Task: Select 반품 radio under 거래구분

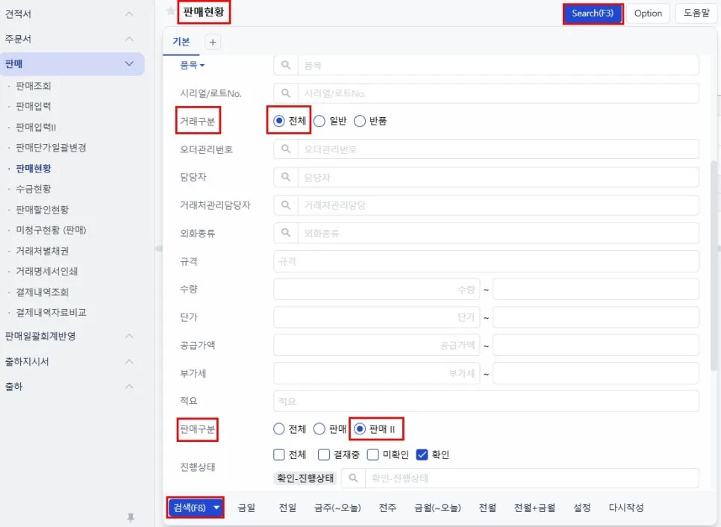Action: pyautogui.click(x=360, y=121)
